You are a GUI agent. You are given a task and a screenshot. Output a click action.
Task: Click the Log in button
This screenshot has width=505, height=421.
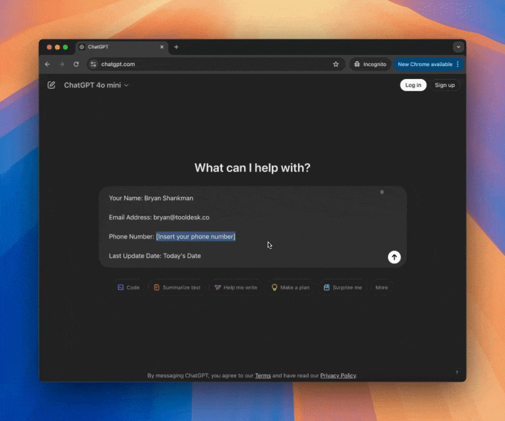point(413,85)
